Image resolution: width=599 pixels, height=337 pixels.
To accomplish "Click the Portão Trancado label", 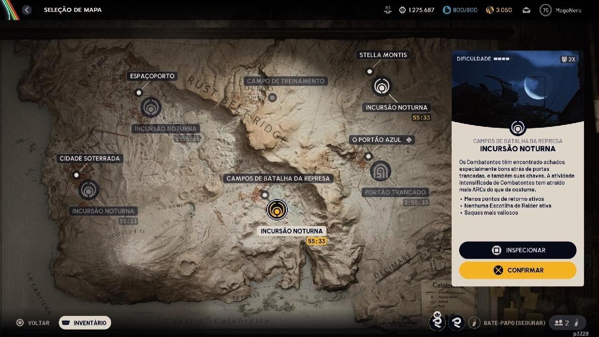I will pyautogui.click(x=395, y=192).
